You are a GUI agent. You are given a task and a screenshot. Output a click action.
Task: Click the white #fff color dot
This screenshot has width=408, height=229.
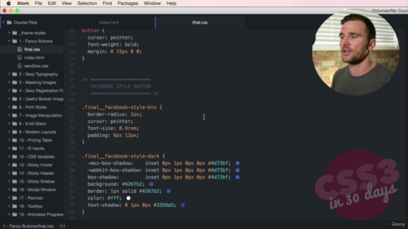[128, 198]
